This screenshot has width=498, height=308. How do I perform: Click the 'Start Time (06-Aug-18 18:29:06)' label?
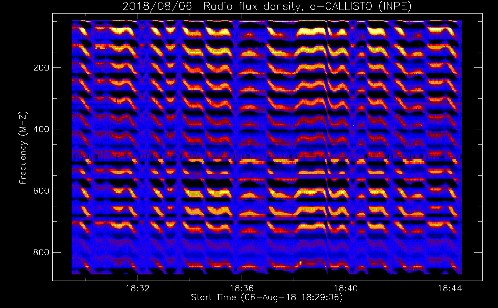(267, 298)
